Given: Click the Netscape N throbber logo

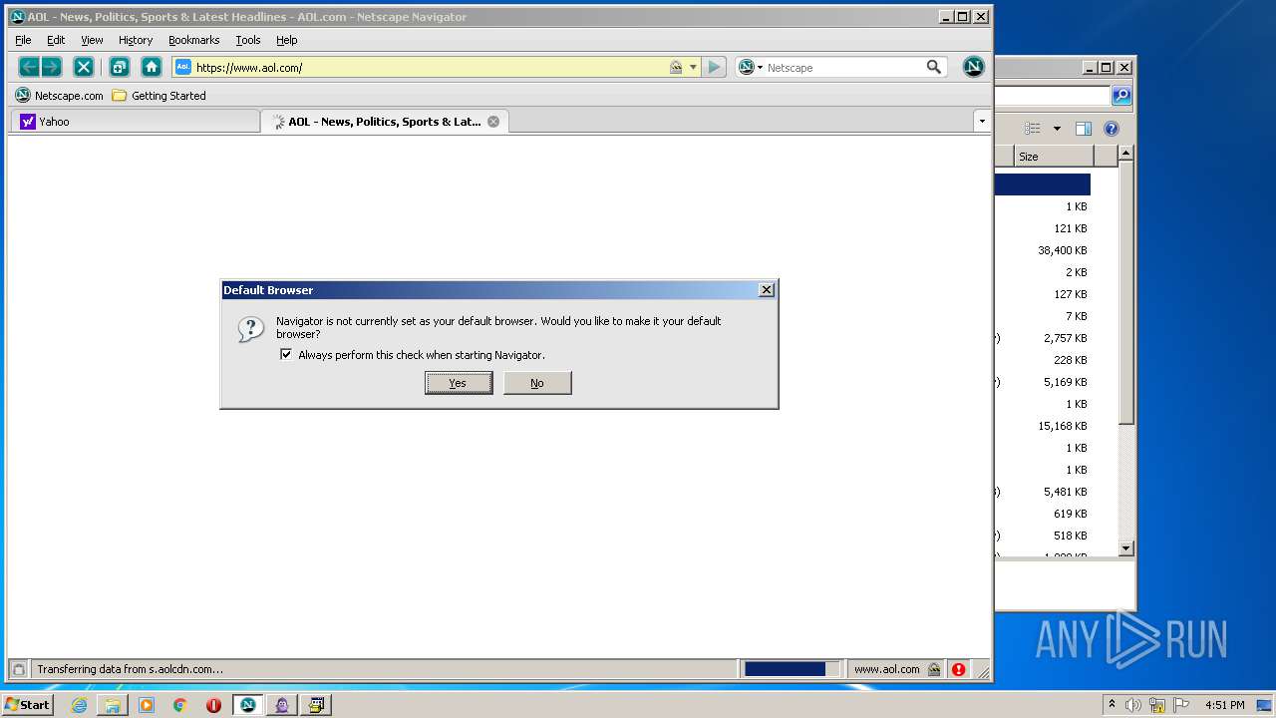Looking at the screenshot, I should 974,67.
